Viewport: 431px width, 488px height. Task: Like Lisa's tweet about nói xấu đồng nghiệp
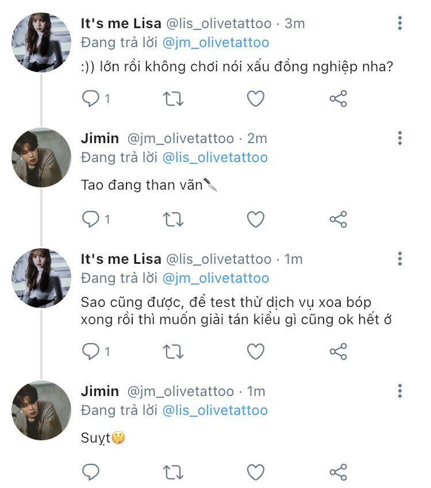click(256, 99)
